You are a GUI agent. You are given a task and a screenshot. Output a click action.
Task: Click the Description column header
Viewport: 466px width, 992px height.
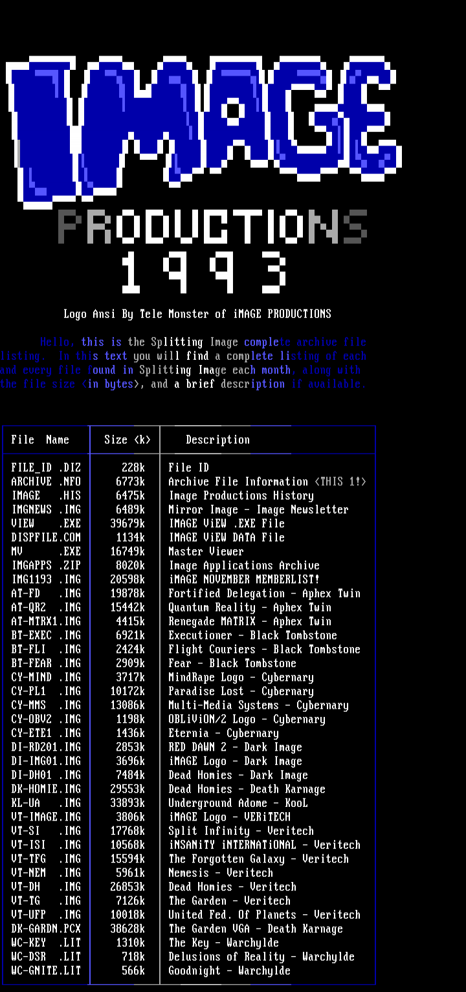pyautogui.click(x=217, y=440)
